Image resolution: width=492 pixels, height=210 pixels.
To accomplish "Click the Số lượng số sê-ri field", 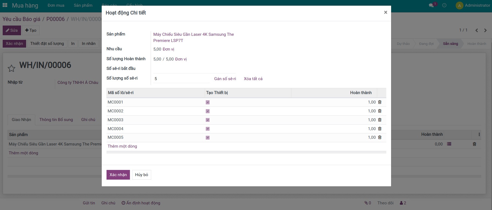I will tap(181, 79).
